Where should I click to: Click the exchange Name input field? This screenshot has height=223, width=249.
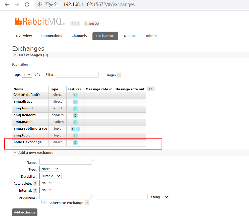point(65,162)
